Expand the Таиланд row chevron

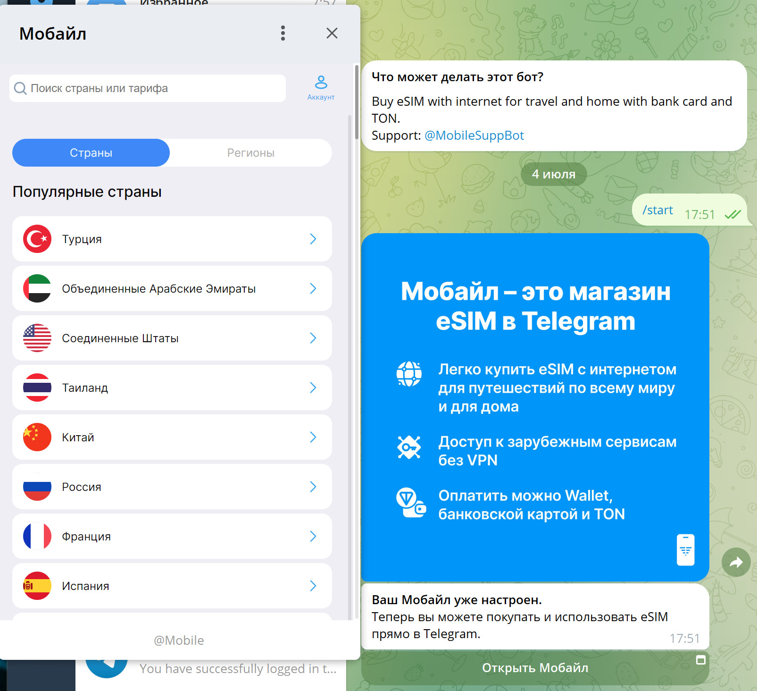[x=313, y=388]
